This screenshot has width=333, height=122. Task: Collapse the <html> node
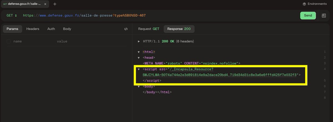tap(139, 52)
